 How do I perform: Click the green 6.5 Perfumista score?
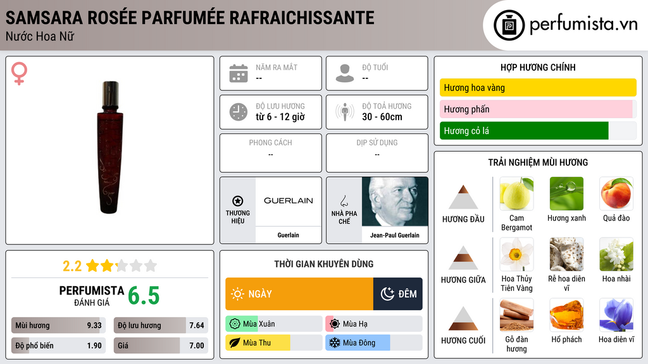(x=144, y=296)
